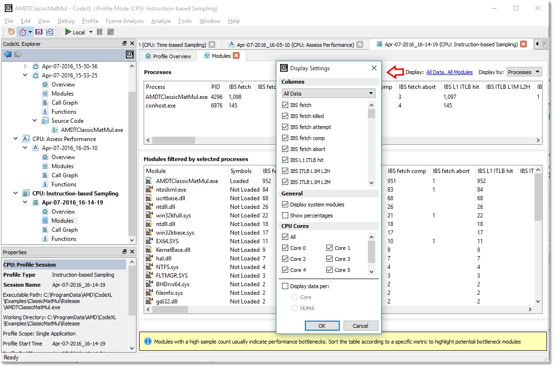Open Call Graph under Apr-07-2016_16-14-19
554x367 pixels.
(x=64, y=230)
